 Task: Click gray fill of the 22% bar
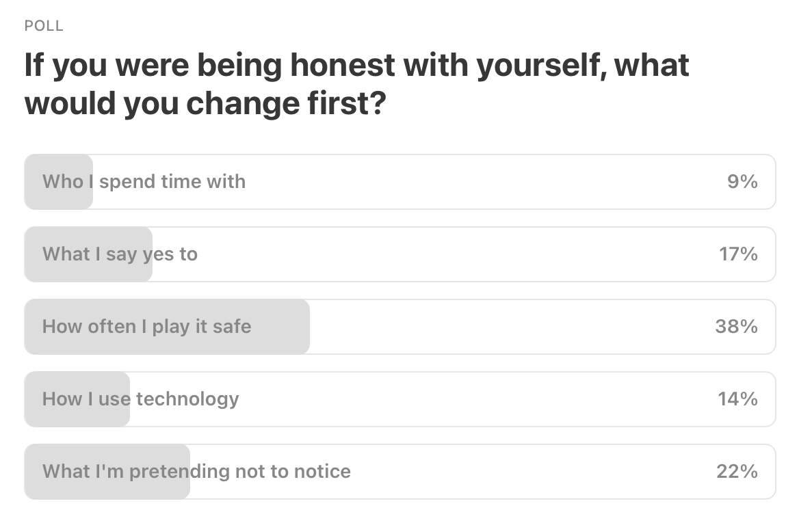pyautogui.click(x=107, y=472)
